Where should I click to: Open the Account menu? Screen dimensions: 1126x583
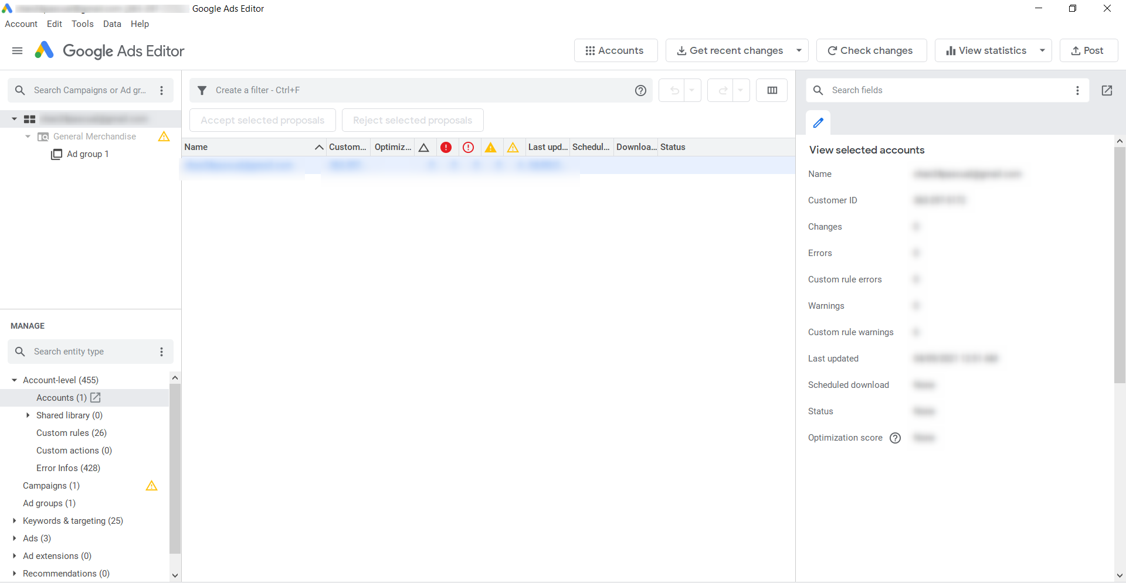click(21, 24)
